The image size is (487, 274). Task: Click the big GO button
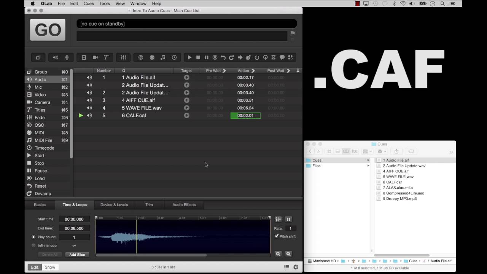point(48,30)
